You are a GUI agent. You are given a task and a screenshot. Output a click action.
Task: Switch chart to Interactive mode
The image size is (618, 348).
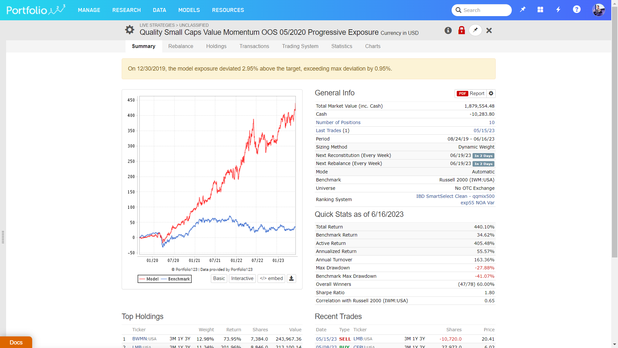click(x=242, y=278)
